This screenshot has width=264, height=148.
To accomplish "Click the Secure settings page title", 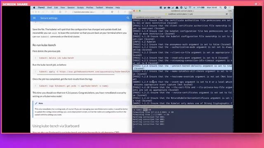I will (49, 18).
